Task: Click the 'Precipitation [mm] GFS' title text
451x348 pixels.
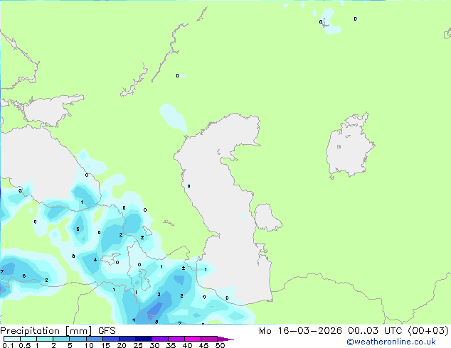Action: (58, 331)
